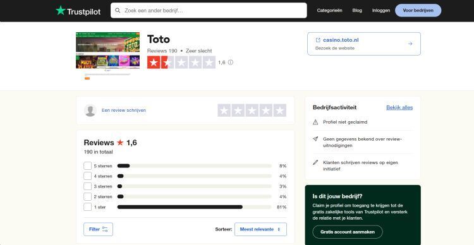Click the red star next to Reviews 1,6

(120, 143)
